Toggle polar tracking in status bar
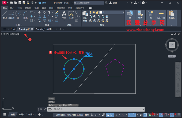182x118 pixels. pos(116,115)
